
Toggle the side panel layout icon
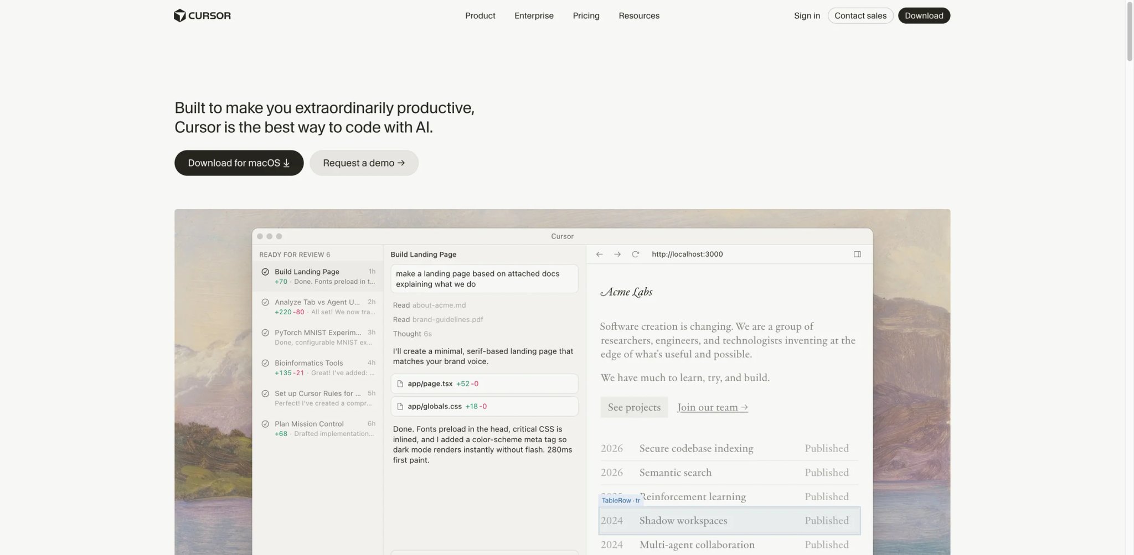pyautogui.click(x=857, y=255)
